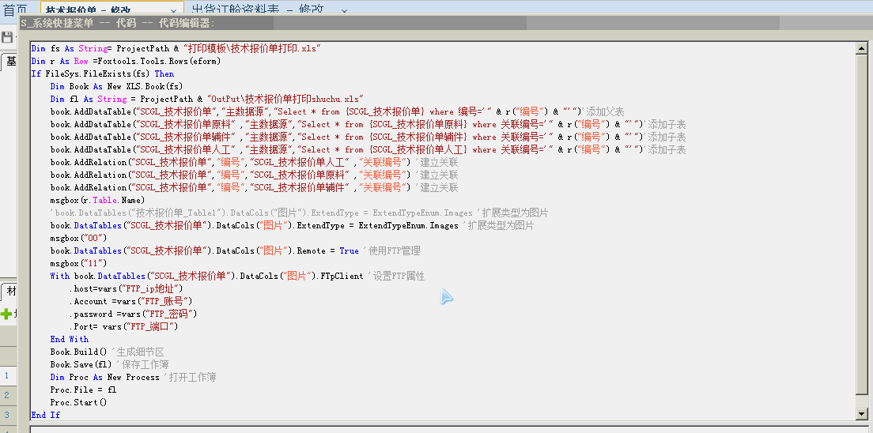
Task: Click the line '.host=vars("FTP_ip地址")'
Action: [x=126, y=289]
